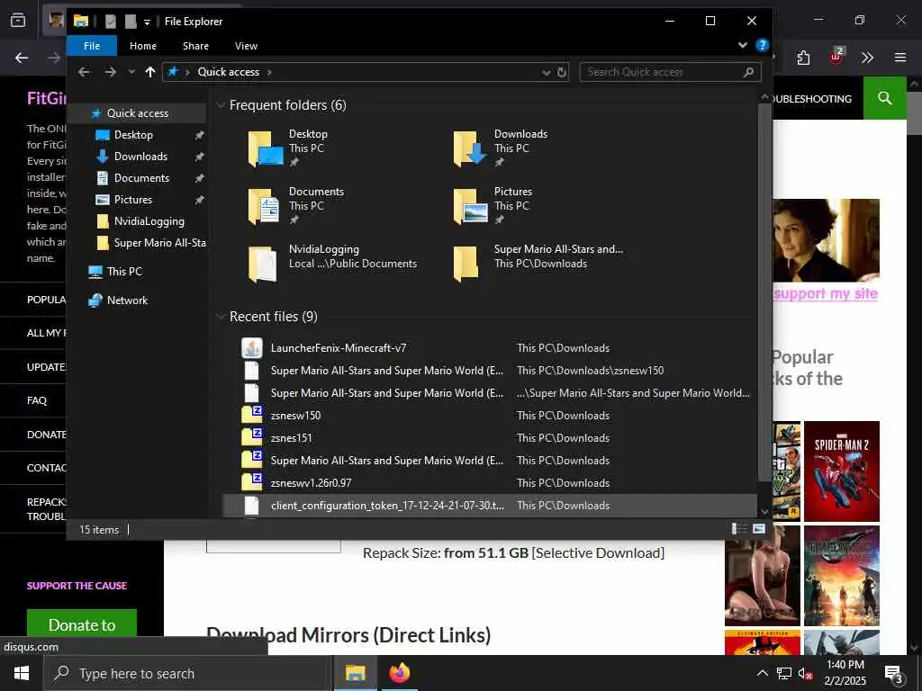Open support my site link

[826, 294]
